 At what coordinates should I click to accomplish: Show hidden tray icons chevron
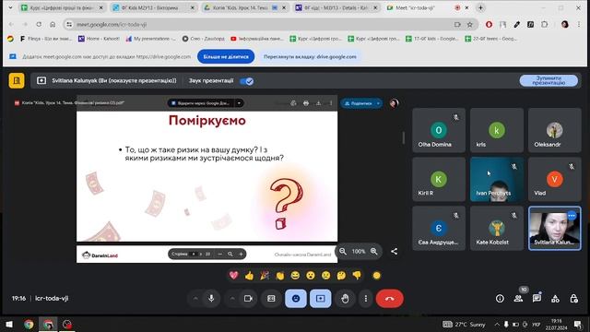(x=497, y=324)
